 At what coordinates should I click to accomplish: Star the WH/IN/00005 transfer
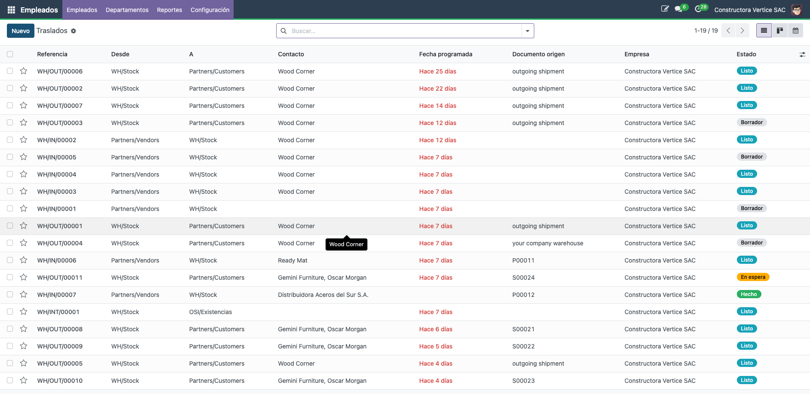24,157
